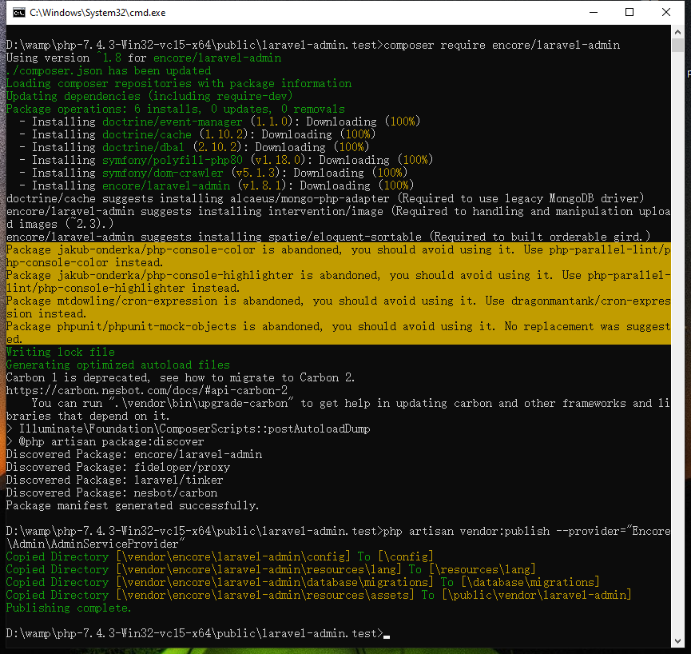
Task: Click the 'php artisan vendor:publish' command text
Action: pyautogui.click(x=467, y=531)
